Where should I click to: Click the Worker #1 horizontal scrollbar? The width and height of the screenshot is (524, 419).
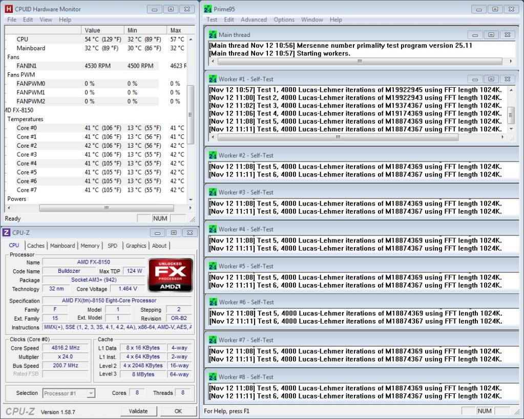pyautogui.click(x=359, y=137)
